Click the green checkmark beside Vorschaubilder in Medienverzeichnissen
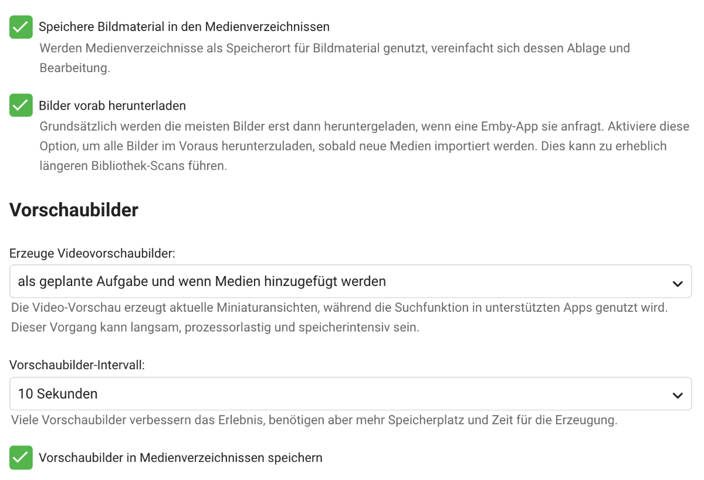The height and width of the screenshot is (480, 704). (21, 458)
